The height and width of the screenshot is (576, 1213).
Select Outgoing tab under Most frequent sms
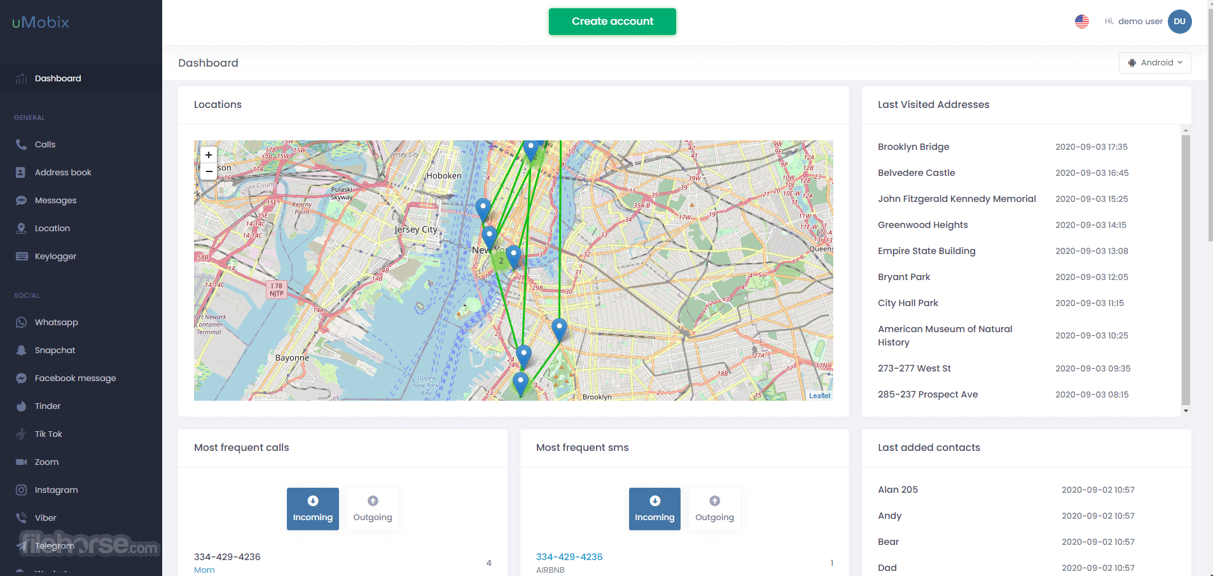[714, 509]
